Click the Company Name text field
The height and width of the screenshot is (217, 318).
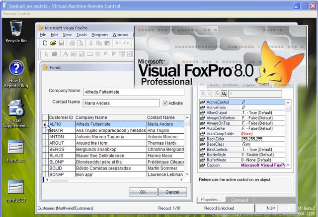[134, 92]
